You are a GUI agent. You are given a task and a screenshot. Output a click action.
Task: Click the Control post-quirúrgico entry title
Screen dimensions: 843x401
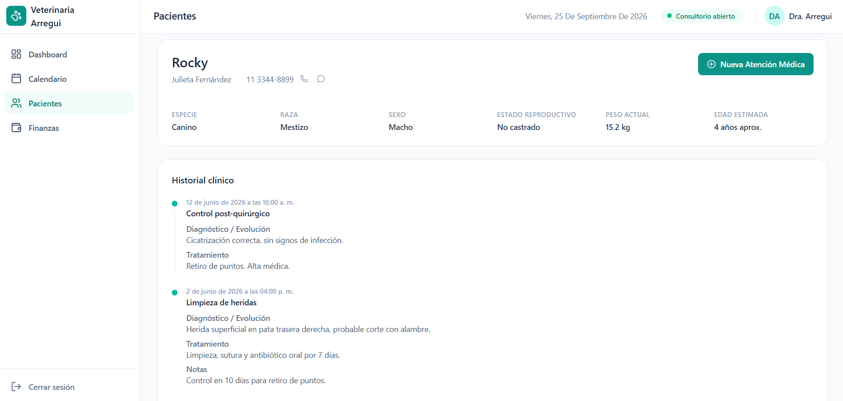(x=228, y=214)
